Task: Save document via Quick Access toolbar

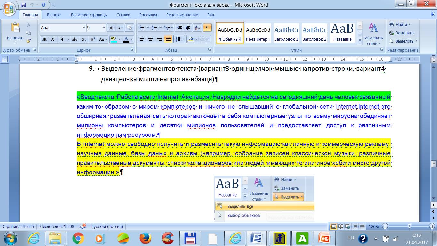Action: tap(23, 5)
